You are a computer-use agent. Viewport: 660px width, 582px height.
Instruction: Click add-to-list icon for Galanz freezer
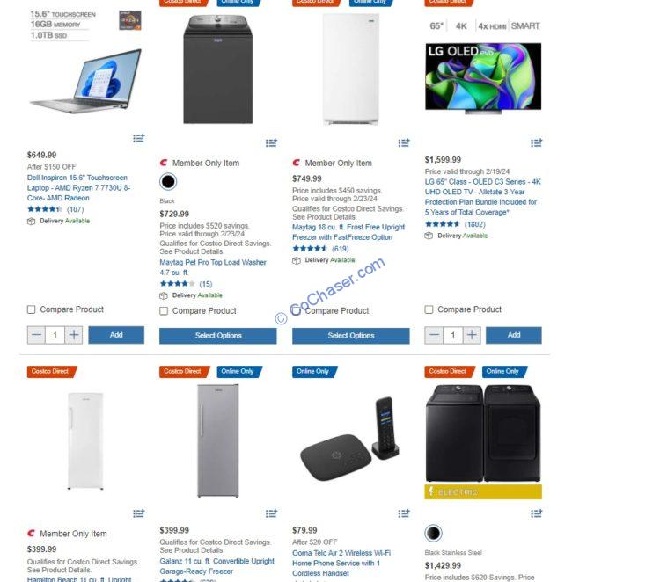click(x=272, y=513)
